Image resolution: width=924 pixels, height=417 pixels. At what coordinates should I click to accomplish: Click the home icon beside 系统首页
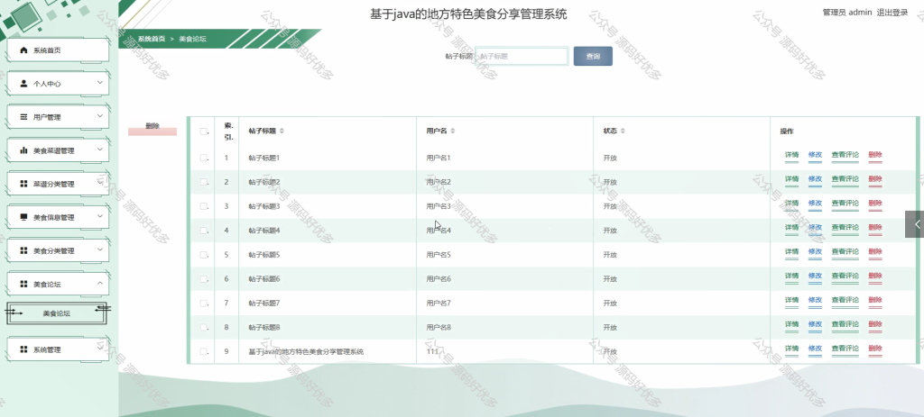(24, 50)
